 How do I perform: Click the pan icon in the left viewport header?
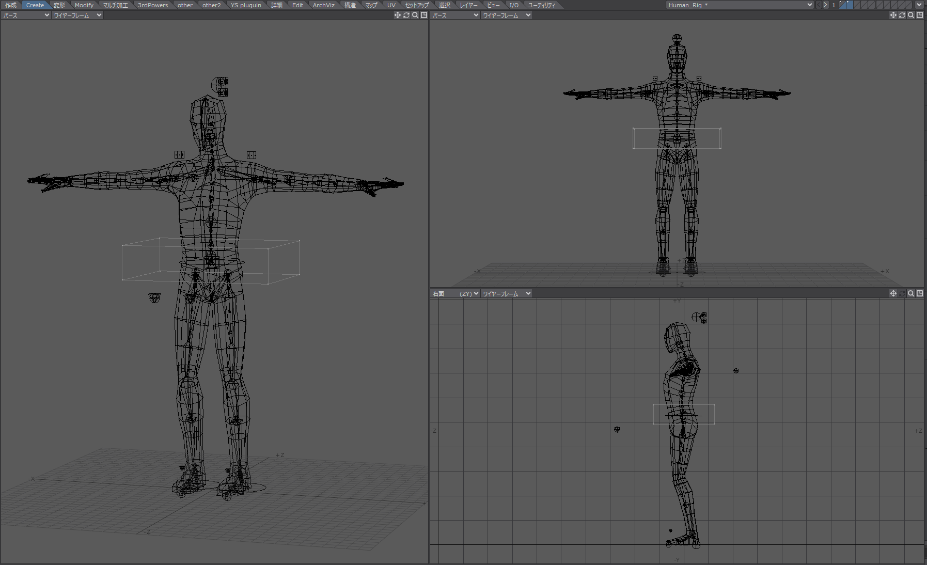[397, 15]
